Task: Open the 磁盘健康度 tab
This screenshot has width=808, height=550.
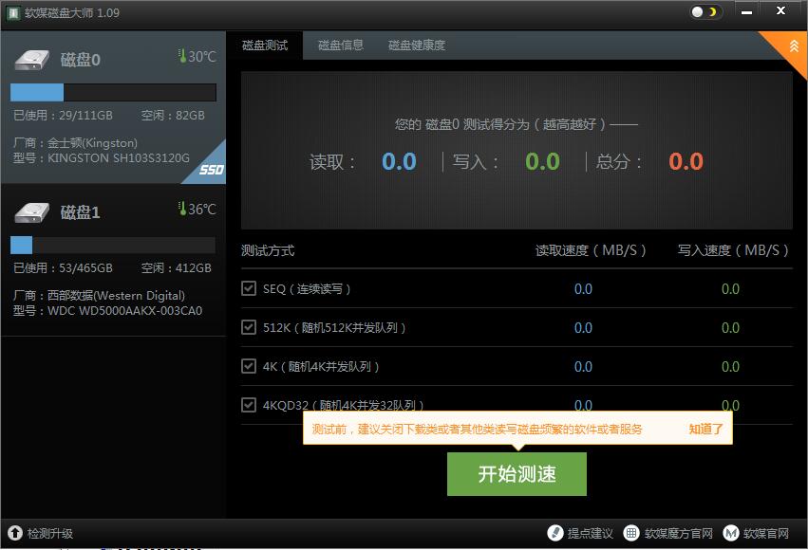Action: tap(416, 45)
